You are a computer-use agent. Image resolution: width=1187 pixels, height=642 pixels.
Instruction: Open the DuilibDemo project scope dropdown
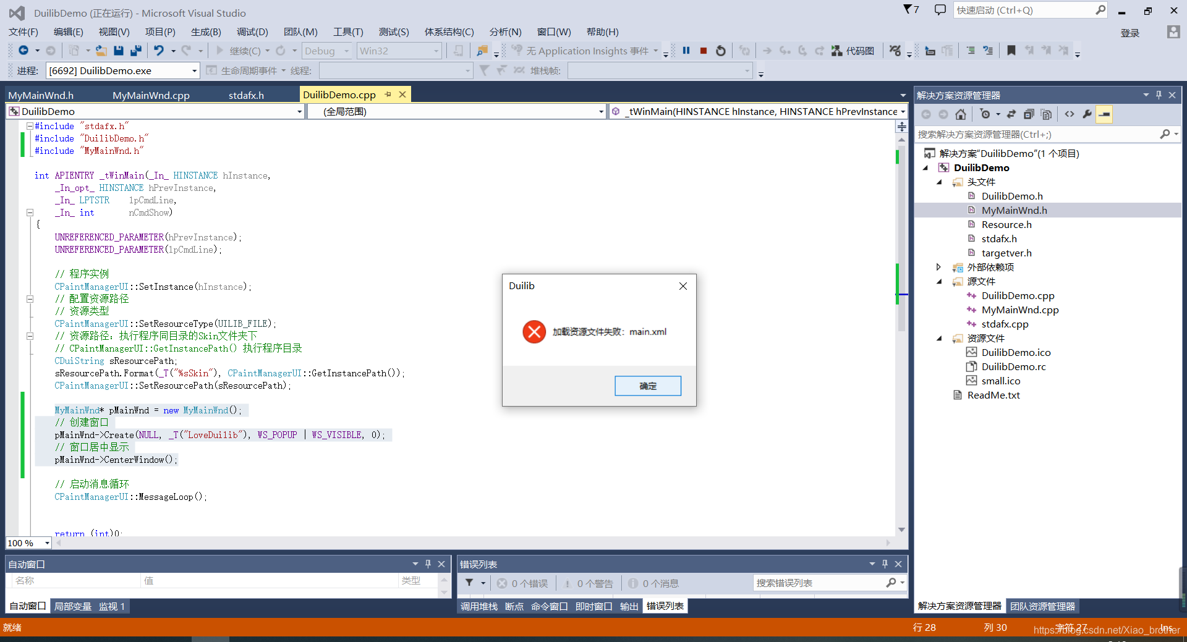[155, 112]
